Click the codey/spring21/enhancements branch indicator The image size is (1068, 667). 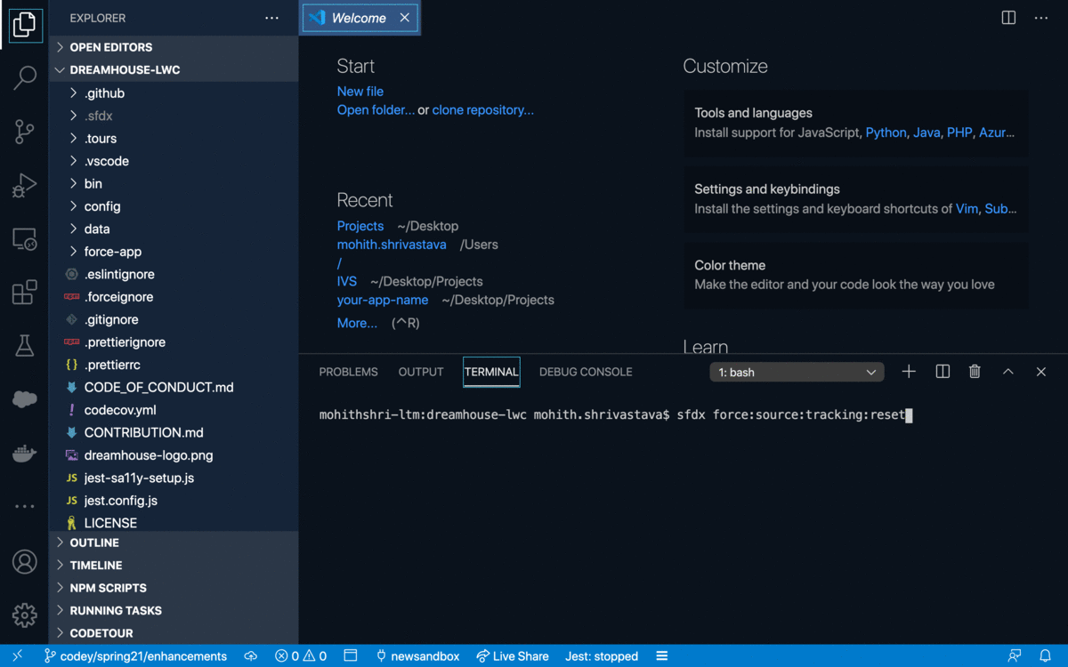click(x=135, y=656)
